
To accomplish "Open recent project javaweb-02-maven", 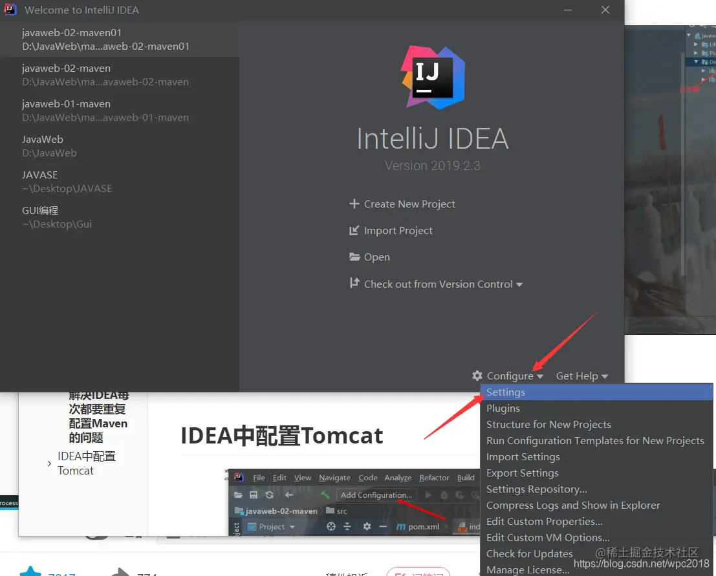I will pyautogui.click(x=119, y=75).
